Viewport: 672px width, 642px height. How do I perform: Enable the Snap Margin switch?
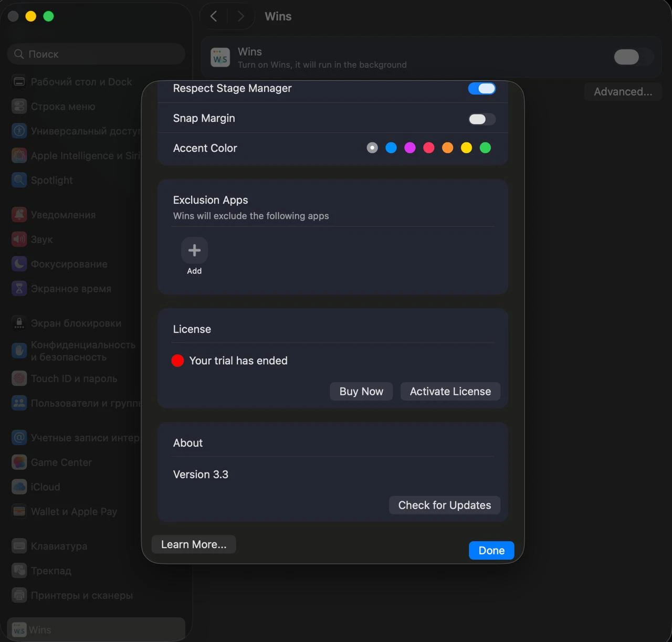point(482,119)
